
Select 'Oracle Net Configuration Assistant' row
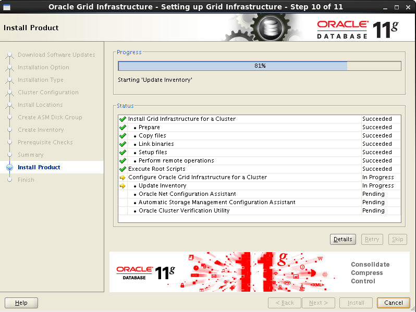[x=260, y=194]
